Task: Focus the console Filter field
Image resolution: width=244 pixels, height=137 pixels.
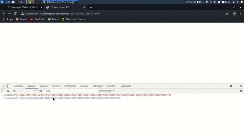Action: point(71,91)
